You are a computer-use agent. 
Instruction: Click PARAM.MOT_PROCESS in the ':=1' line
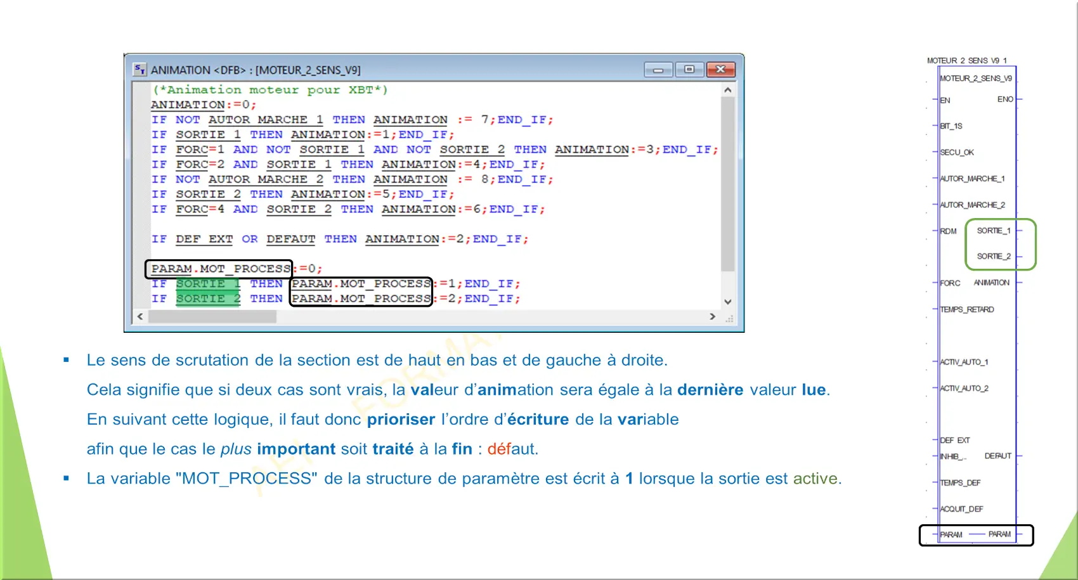(x=361, y=284)
